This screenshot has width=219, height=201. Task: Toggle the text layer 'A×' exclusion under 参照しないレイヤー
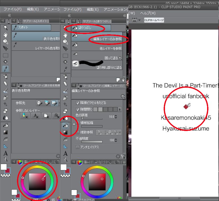coord(36,116)
